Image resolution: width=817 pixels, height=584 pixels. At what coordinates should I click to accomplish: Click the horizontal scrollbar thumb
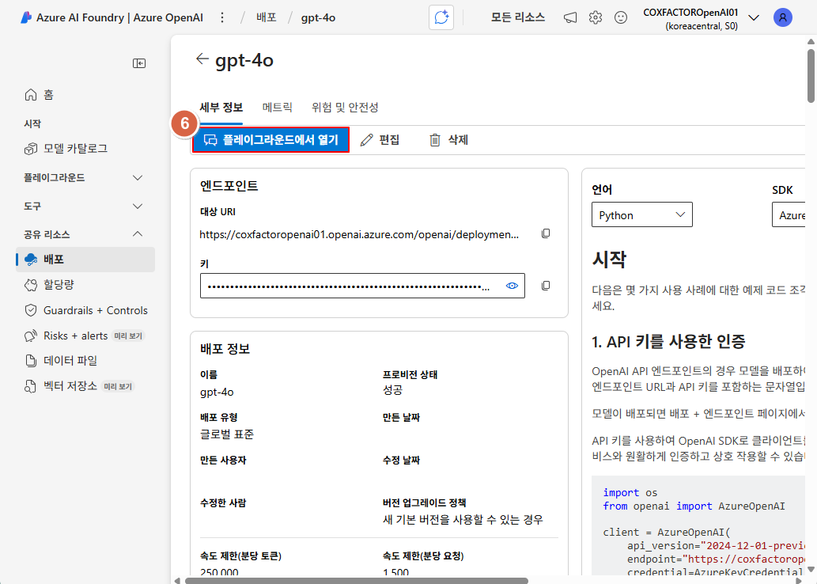(357, 580)
